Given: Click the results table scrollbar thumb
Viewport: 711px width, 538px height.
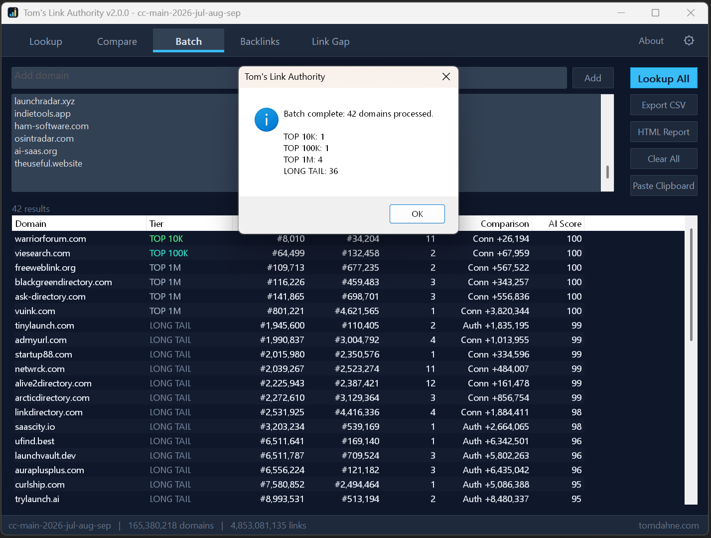Looking at the screenshot, I should (x=691, y=285).
